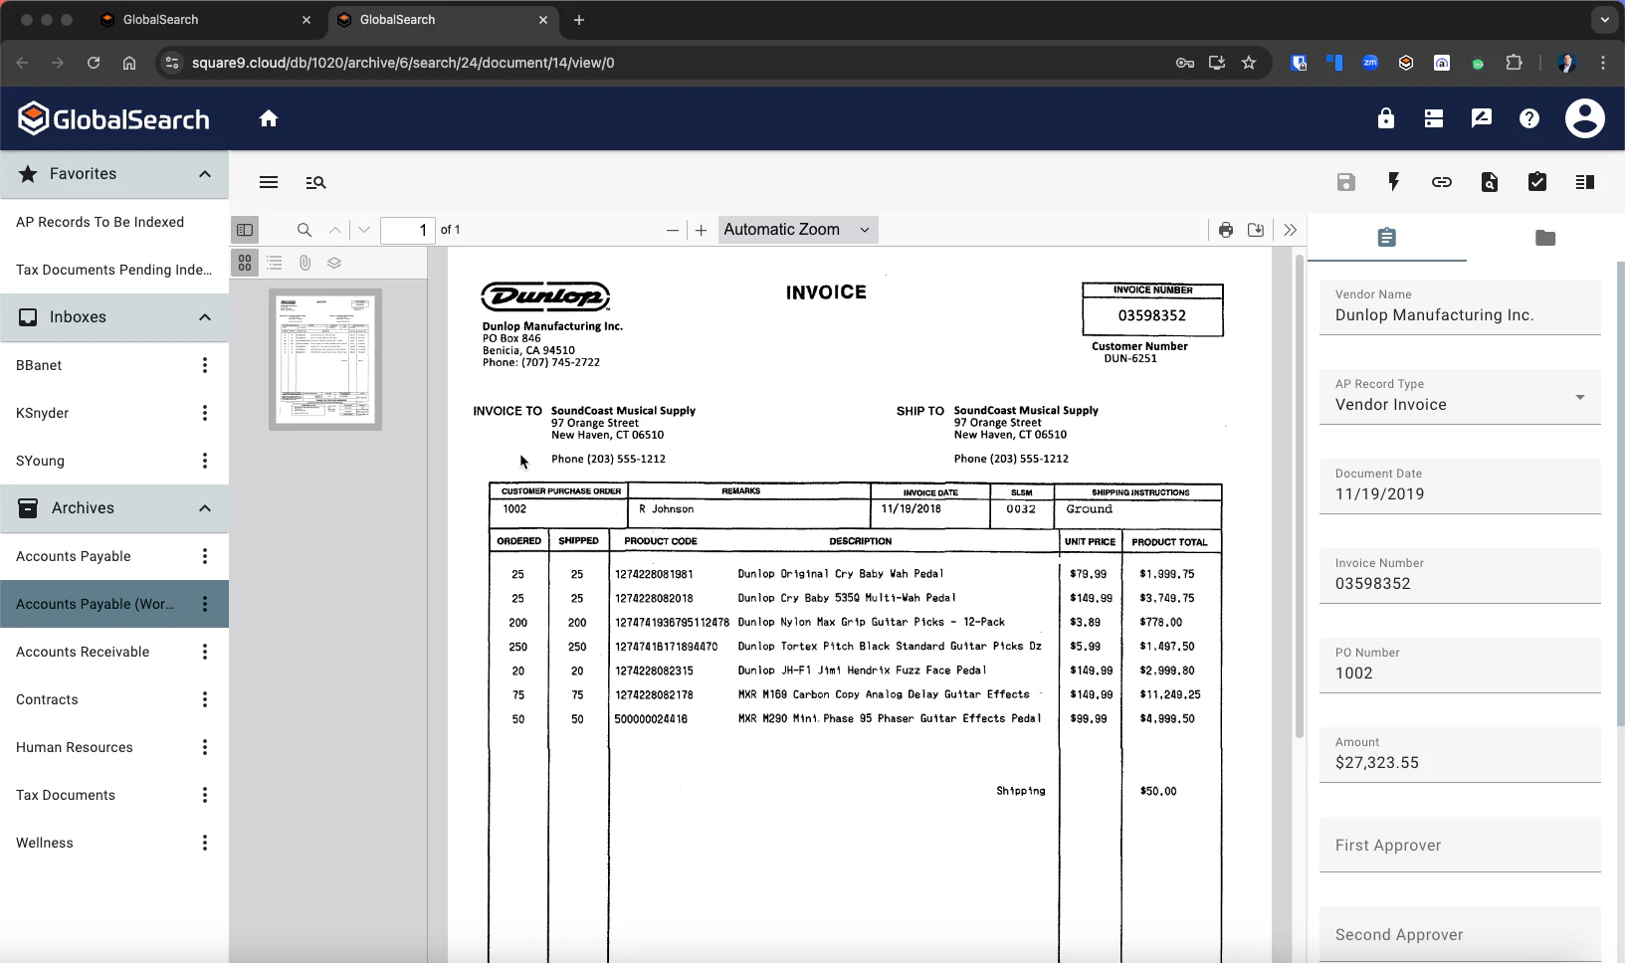This screenshot has width=1625, height=963.
Task: Open tasks with the clipboard checkmark icon
Action: (1537, 182)
